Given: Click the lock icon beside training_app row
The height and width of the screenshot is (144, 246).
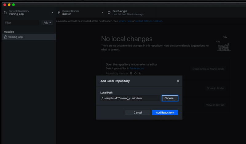Looking at the screenshot, I should pyautogui.click(x=6, y=37).
